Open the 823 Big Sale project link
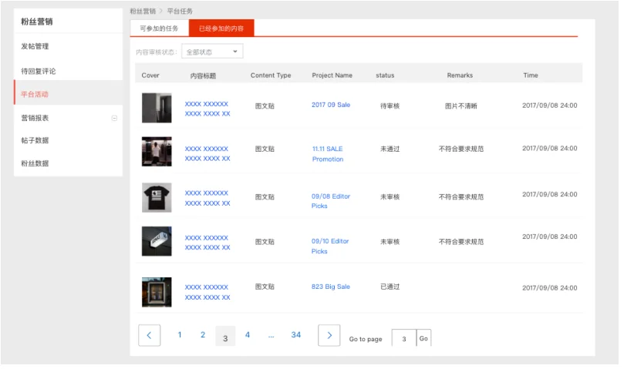This screenshot has height=369, width=624. (x=331, y=287)
